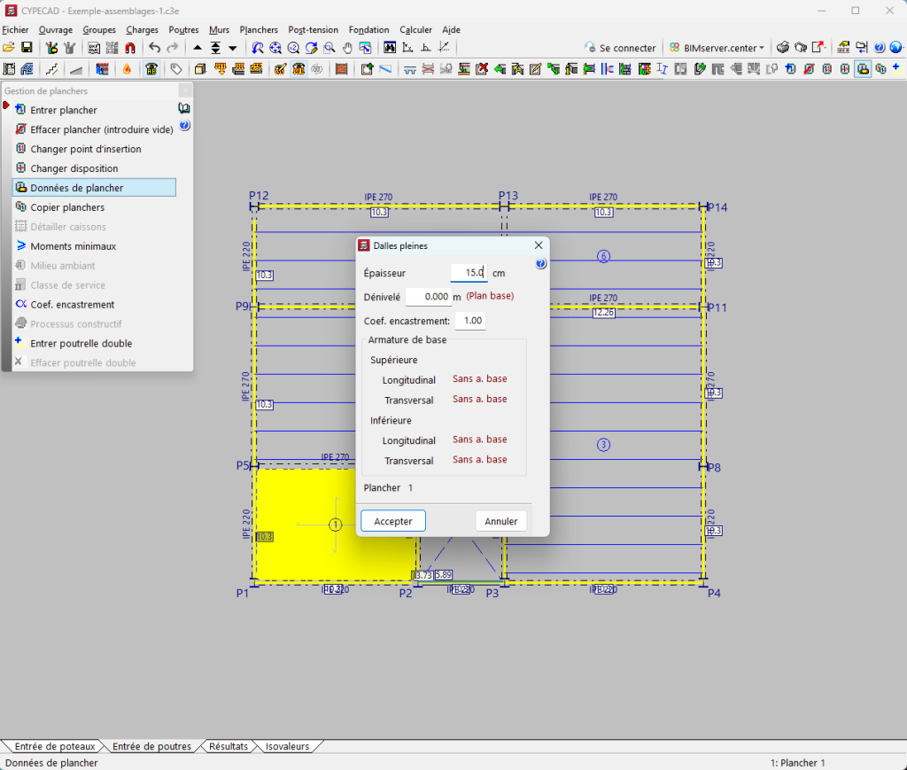Open the stairs tool icon
This screenshot has width=907, height=770.
click(52, 69)
